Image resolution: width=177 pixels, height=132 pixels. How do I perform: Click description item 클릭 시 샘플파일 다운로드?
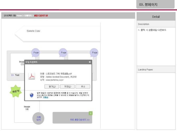coord(152,30)
